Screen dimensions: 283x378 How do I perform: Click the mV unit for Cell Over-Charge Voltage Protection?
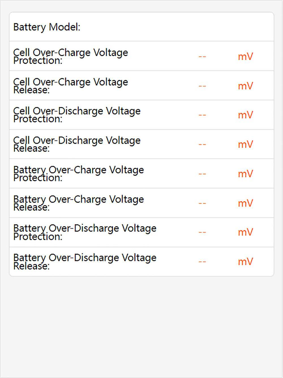click(x=245, y=57)
